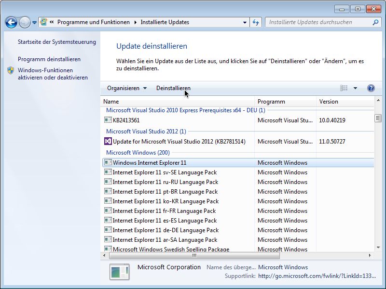
Task: Open the address bar history dropdown
Action: click(x=245, y=22)
